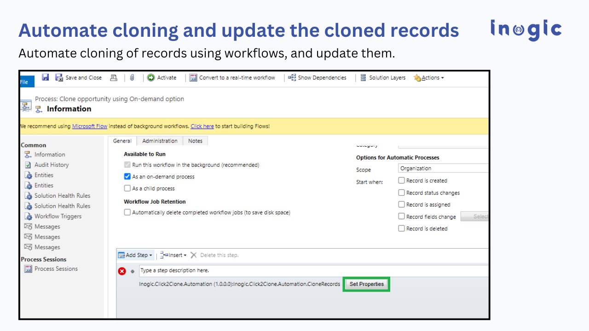Screen dimensions: 589x331
Task: Switch to the General tab
Action: click(x=122, y=141)
